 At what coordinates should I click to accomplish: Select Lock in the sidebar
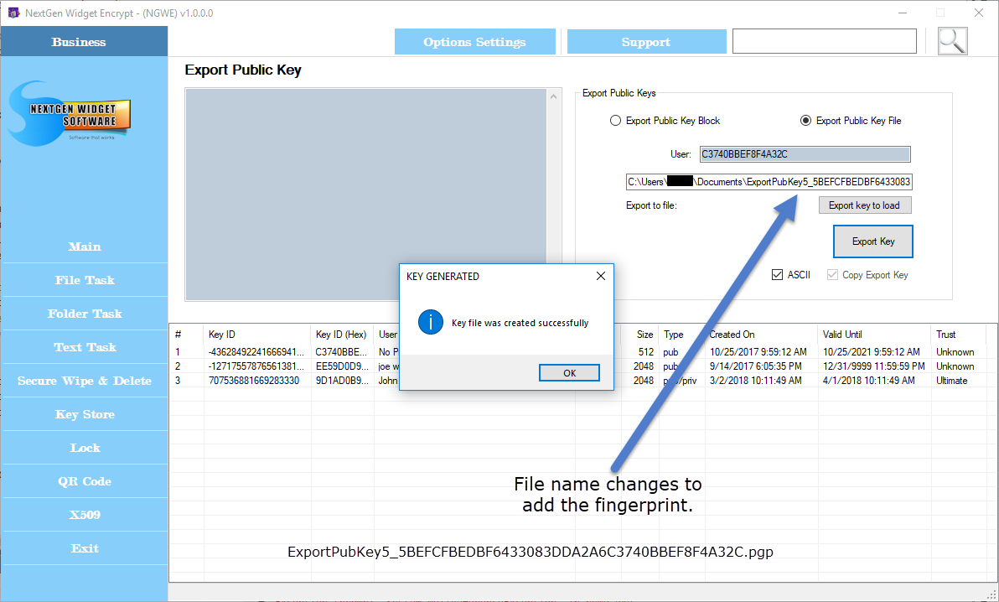point(85,448)
